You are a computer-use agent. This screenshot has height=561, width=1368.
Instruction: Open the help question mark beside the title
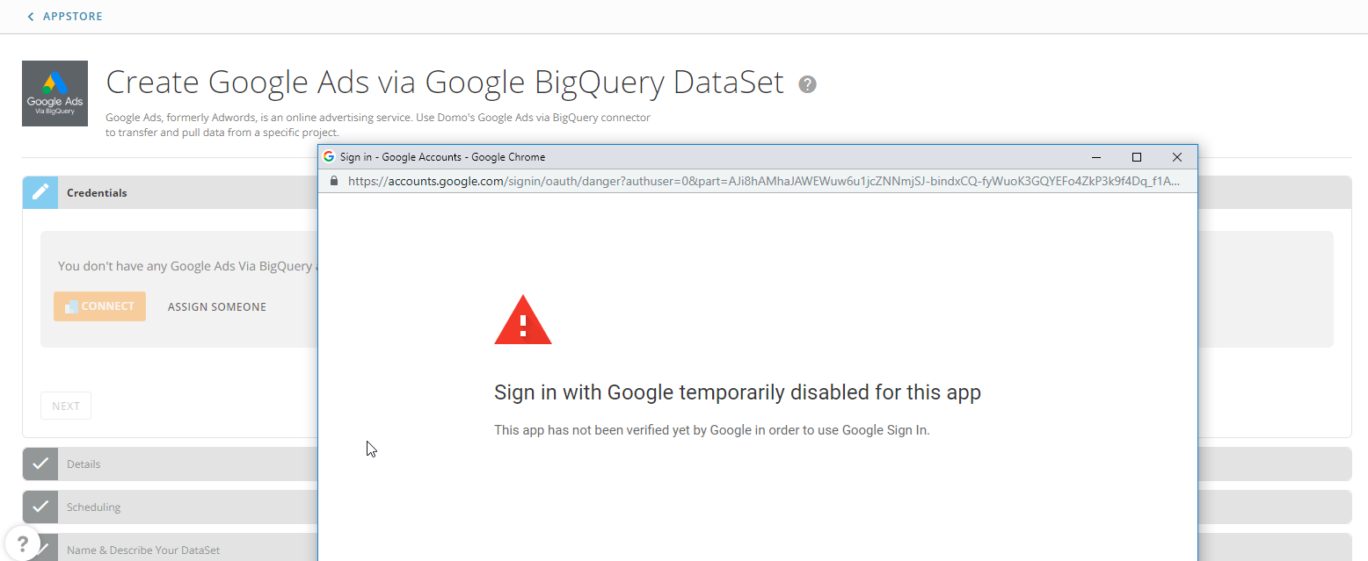(x=807, y=84)
